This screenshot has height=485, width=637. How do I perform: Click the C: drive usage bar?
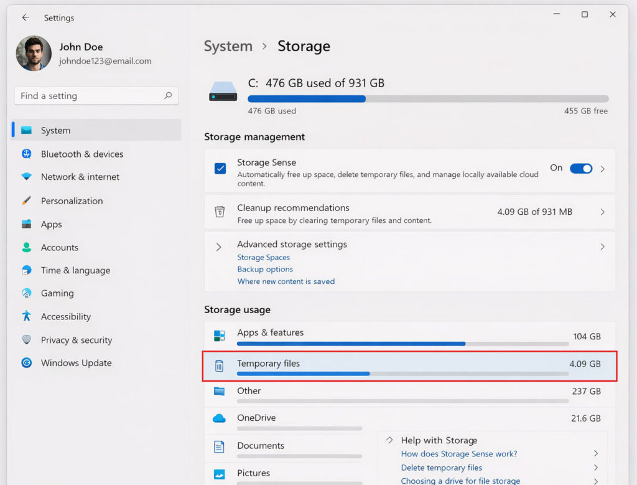click(427, 99)
